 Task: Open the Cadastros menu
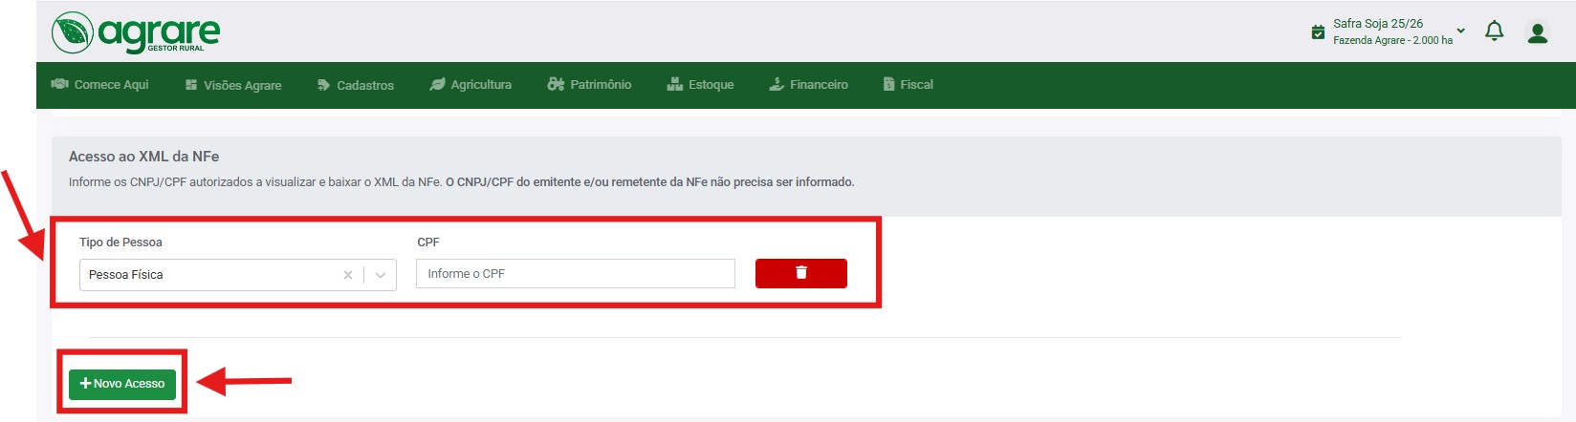[355, 85]
